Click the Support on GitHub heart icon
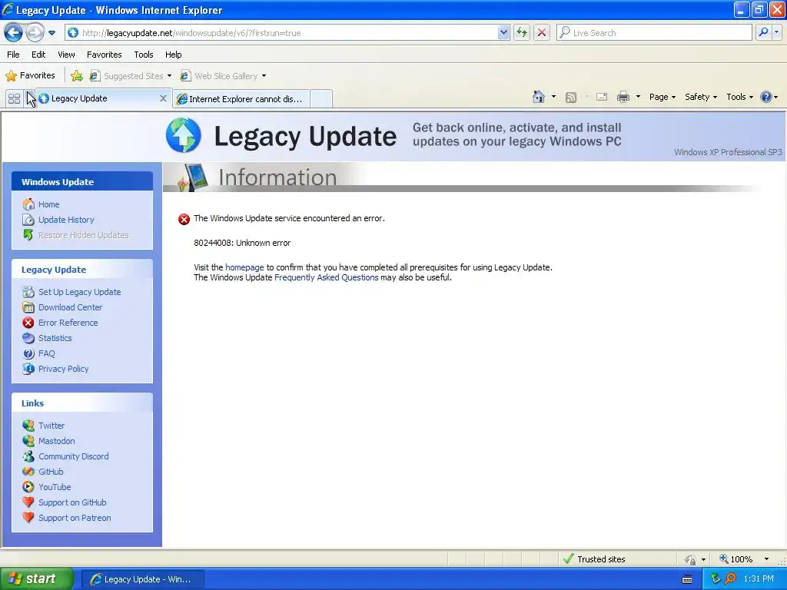 (x=28, y=502)
